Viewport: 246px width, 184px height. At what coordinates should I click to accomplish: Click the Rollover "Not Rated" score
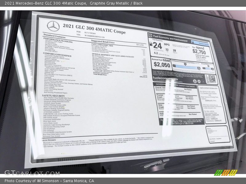[x=193, y=114]
